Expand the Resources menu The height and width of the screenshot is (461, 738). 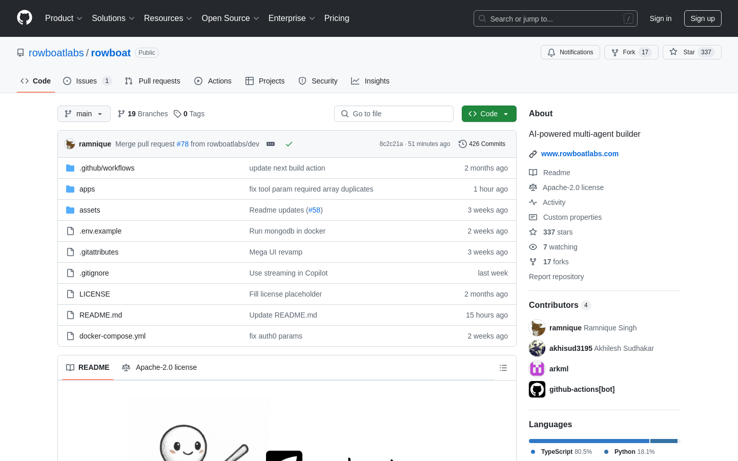tap(168, 18)
